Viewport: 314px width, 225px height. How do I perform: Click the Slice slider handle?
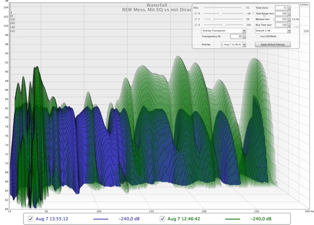(x=243, y=7)
